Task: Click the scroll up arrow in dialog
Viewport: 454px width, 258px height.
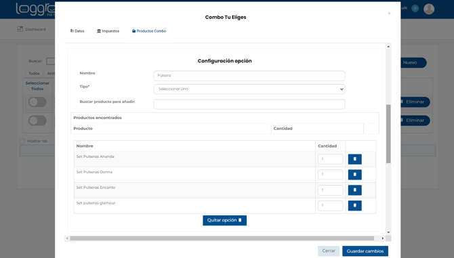Action: point(388,47)
